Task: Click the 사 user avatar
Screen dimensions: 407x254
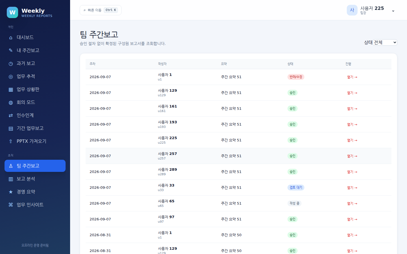Action: coord(352,10)
